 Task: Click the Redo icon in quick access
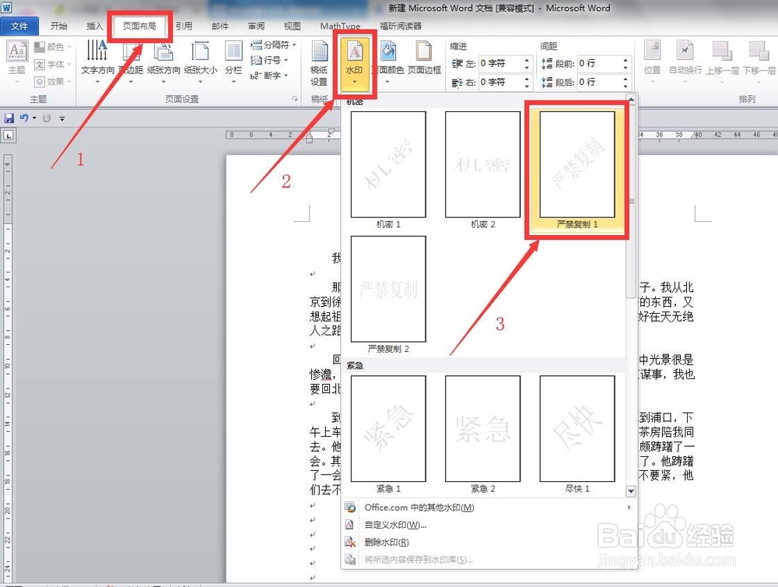click(47, 118)
